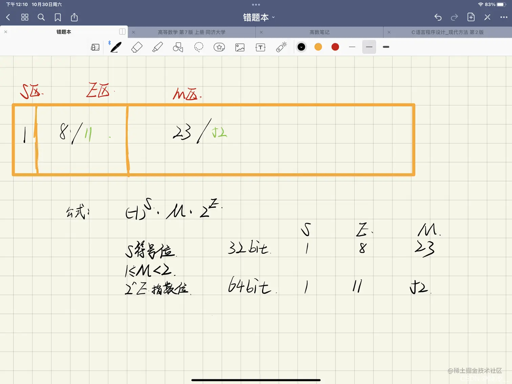
Task: Bookmark the current page
Action: click(58, 17)
